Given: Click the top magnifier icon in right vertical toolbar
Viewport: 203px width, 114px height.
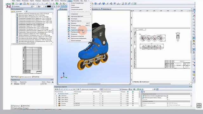Looking at the screenshot, I should (x=194, y=19).
